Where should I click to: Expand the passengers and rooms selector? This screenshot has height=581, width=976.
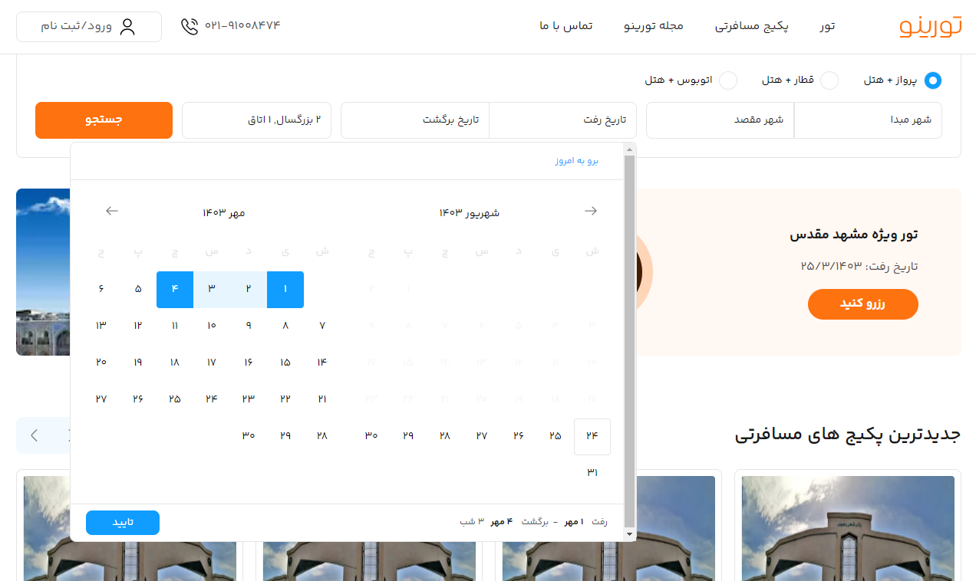(x=256, y=120)
